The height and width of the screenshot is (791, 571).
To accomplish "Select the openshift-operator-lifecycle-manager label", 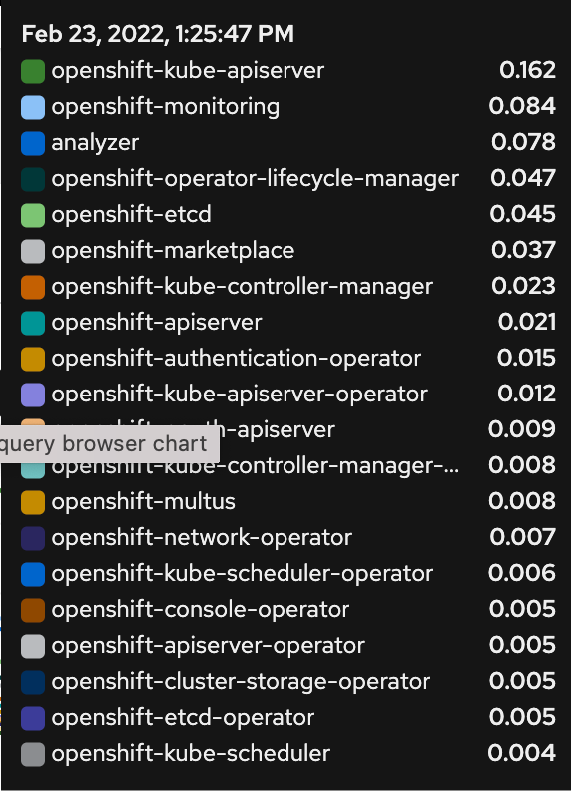I will 256,179.
